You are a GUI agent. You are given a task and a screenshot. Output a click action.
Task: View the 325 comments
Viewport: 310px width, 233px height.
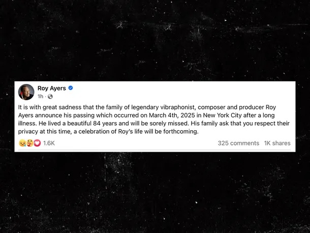[x=238, y=143]
